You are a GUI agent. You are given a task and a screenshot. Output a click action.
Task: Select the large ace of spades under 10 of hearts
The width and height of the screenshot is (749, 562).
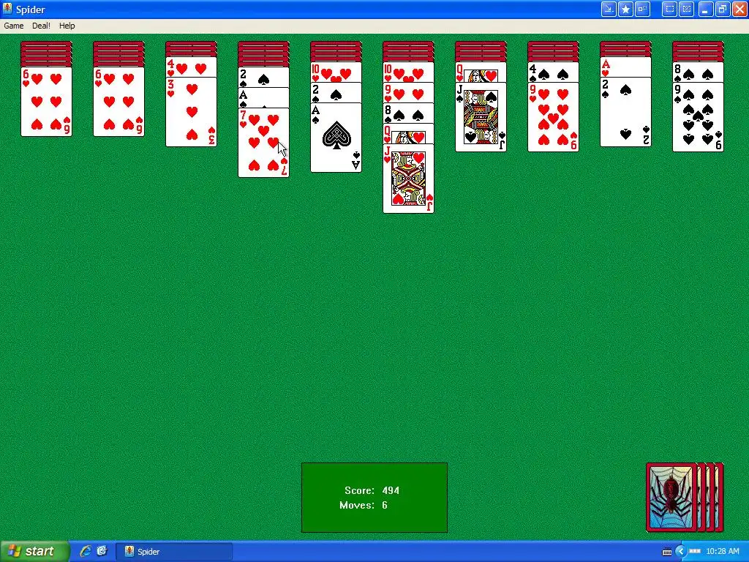tap(336, 138)
